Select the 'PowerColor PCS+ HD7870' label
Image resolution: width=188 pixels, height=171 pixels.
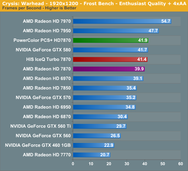[42, 40]
